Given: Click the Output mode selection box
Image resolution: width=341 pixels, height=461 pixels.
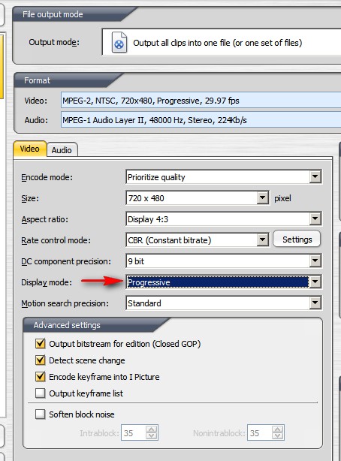Looking at the screenshot, I should click(222, 42).
